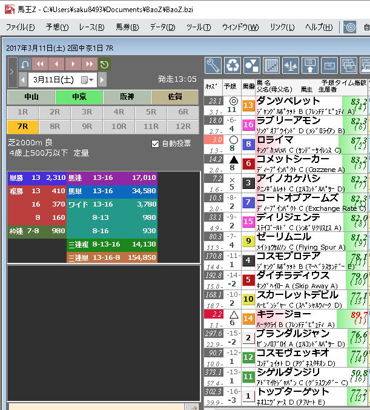Viewport: 370px width, 410px height.
Task: Select race 9R button
Action: (x=87, y=127)
